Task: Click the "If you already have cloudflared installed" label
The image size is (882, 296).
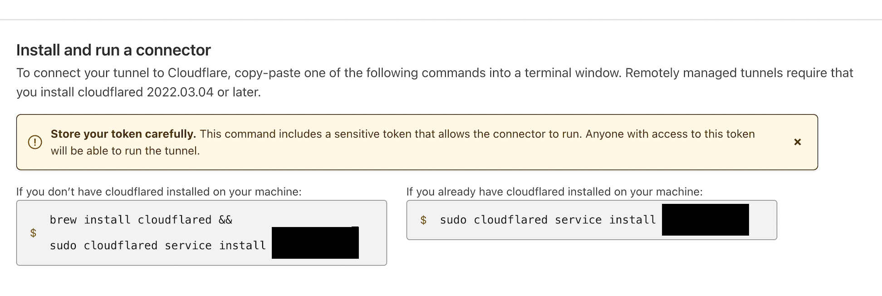Action: tap(554, 192)
